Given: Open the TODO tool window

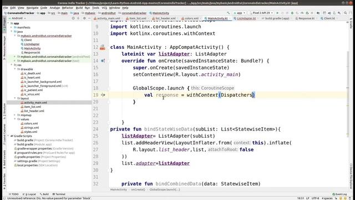Looking at the screenshot, I should coord(13,194).
